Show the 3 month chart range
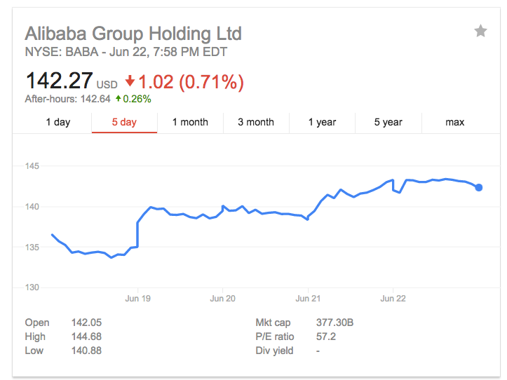This screenshot has height=380, width=507. tap(256, 122)
